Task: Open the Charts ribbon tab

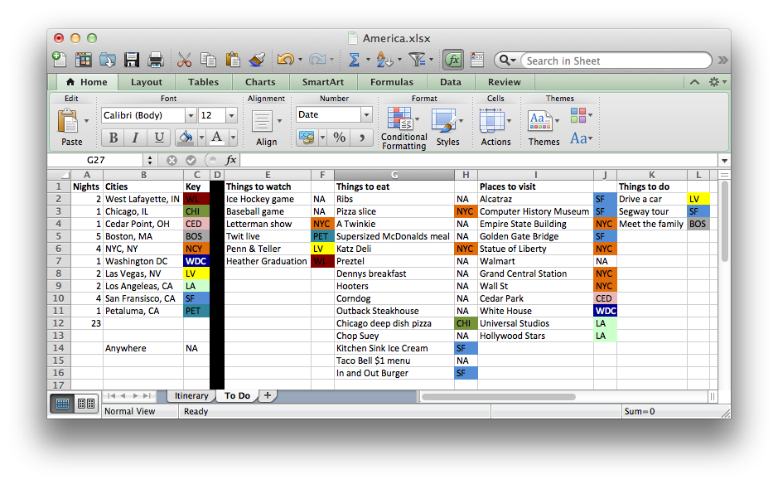Action: coord(260,82)
